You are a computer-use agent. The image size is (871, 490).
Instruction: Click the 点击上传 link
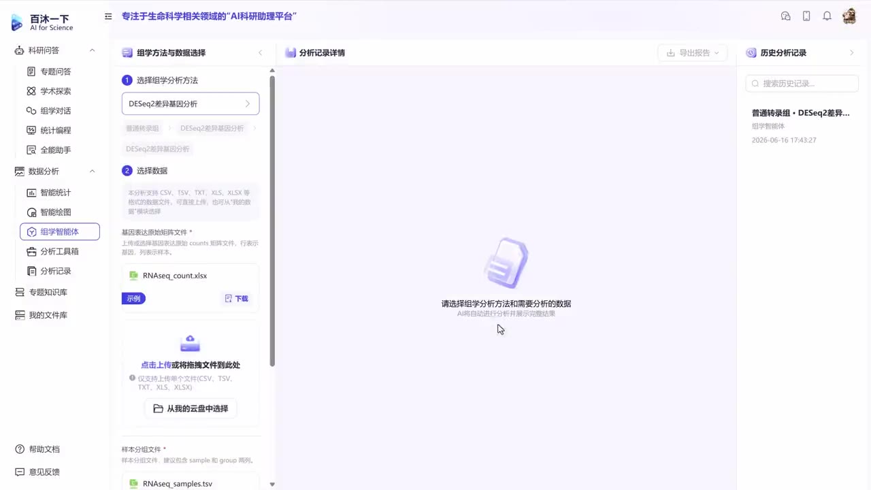pos(156,365)
